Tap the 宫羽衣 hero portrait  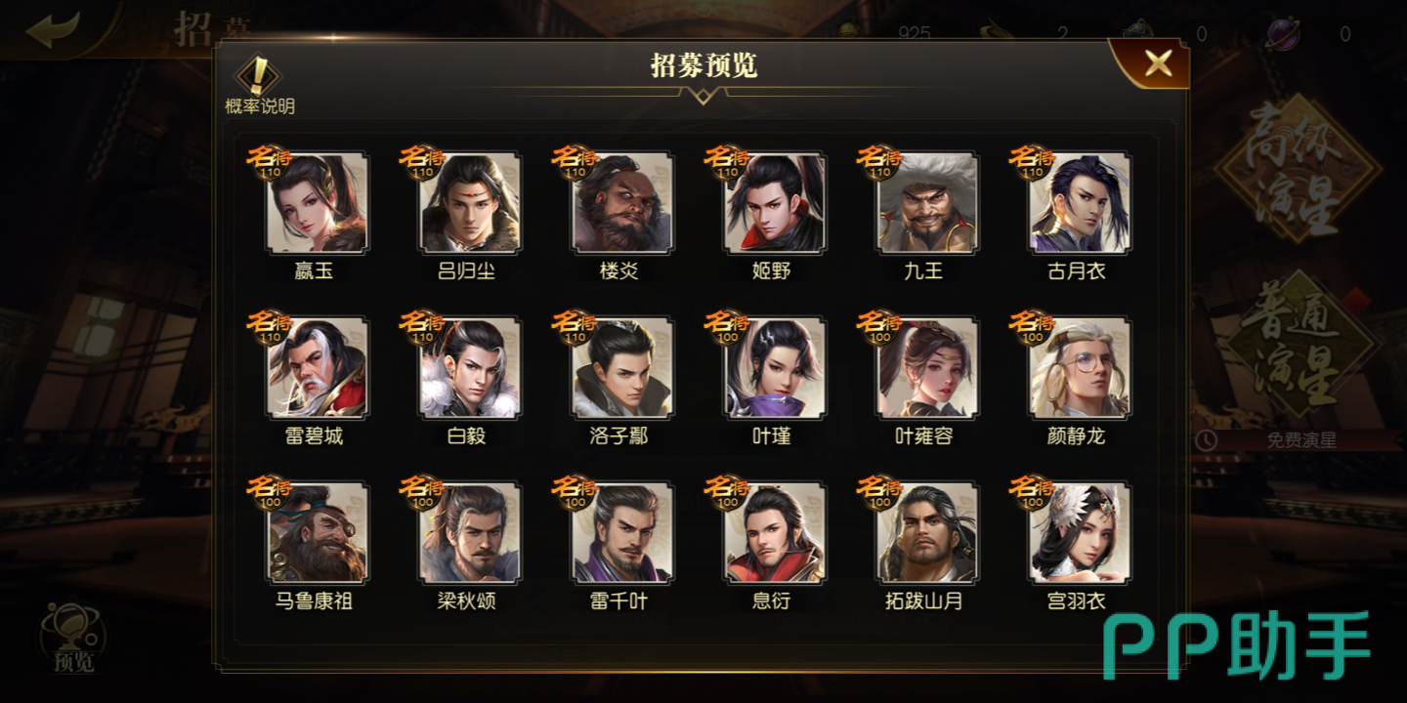pyautogui.click(x=1080, y=533)
